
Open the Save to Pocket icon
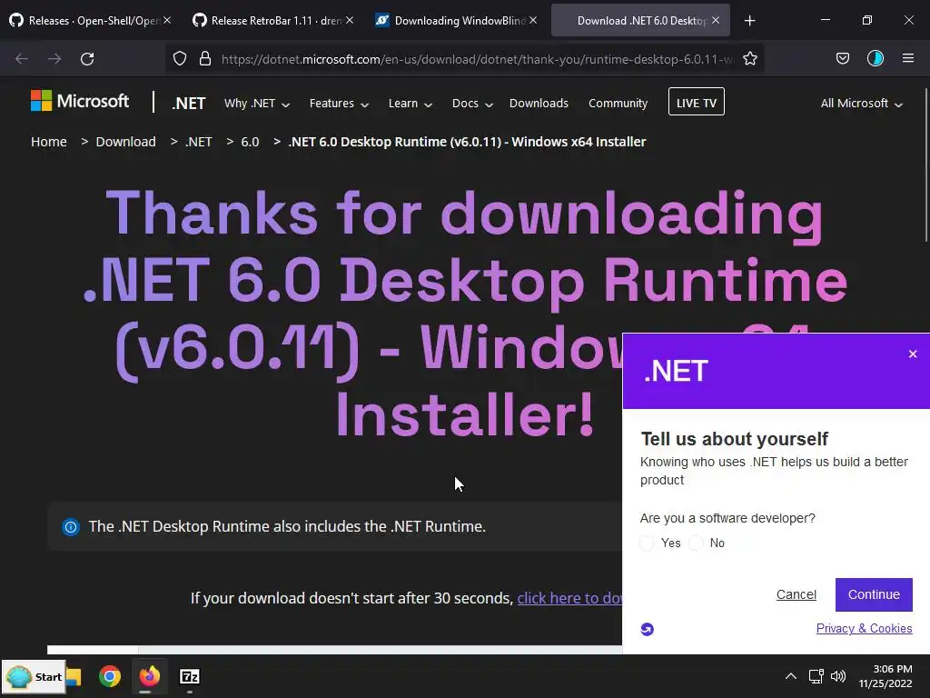click(x=842, y=58)
